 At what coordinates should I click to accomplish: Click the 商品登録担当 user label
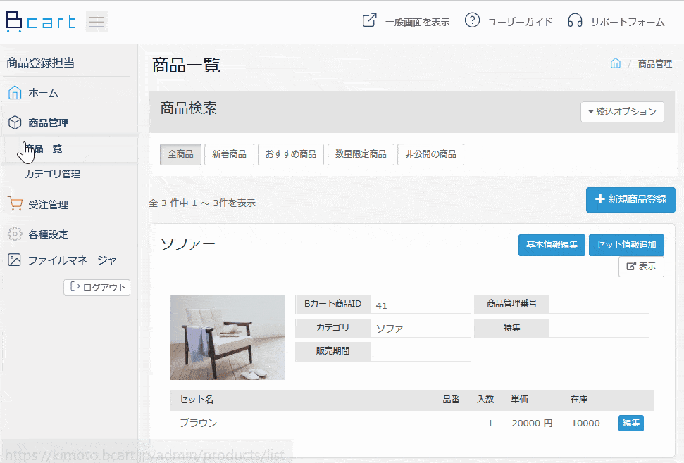tap(40, 63)
